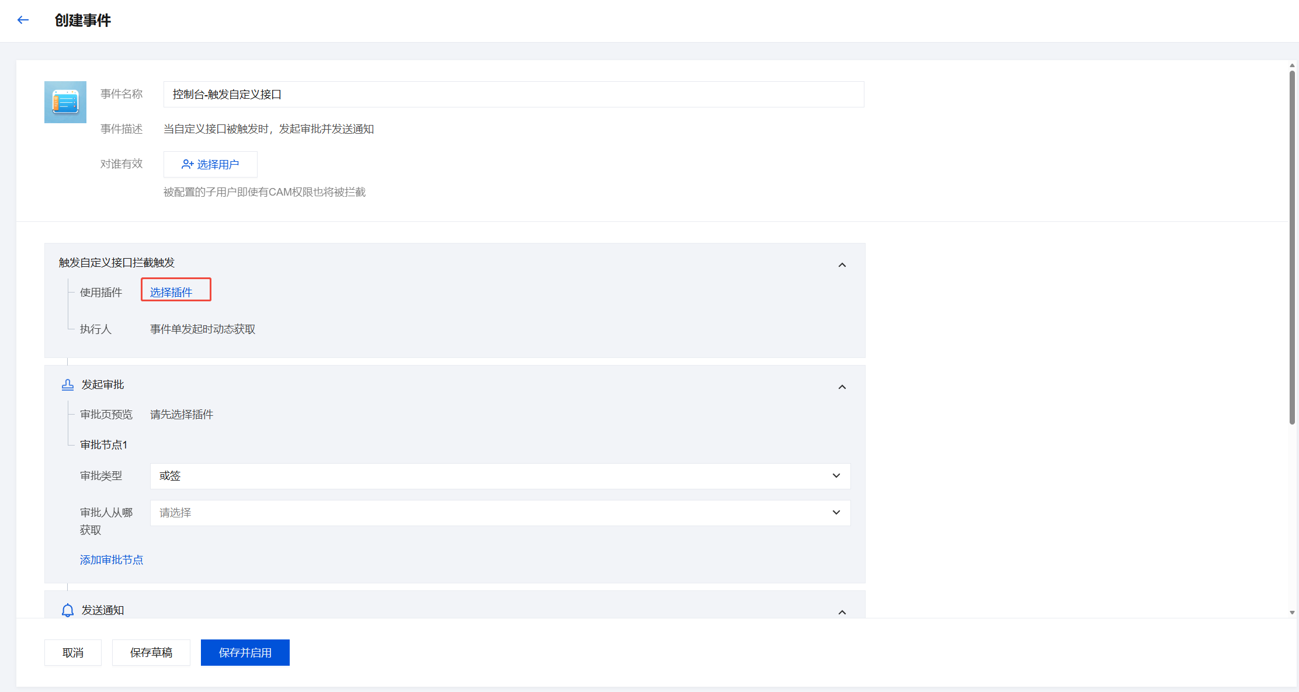Click the 选择用户 button
Image resolution: width=1299 pixels, height=692 pixels.
[x=210, y=165]
